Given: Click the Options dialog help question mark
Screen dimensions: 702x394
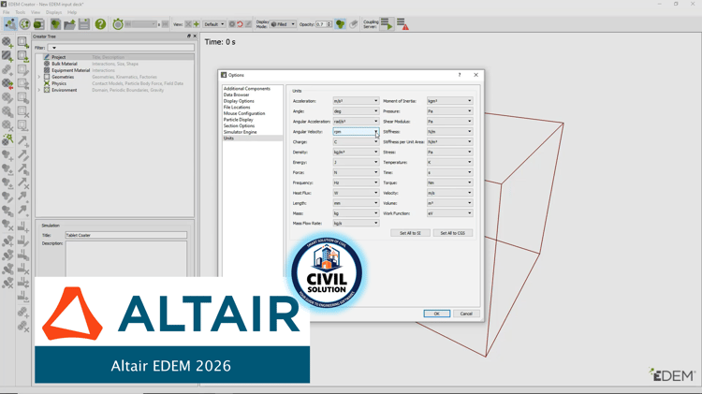Looking at the screenshot, I should pyautogui.click(x=460, y=75).
